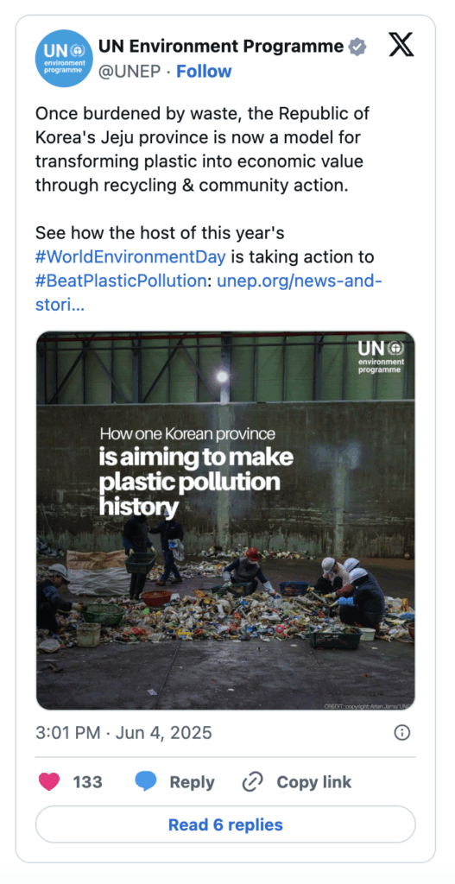This screenshot has width=455, height=884.
Task: Click the Reply text button
Action: pyautogui.click(x=192, y=782)
